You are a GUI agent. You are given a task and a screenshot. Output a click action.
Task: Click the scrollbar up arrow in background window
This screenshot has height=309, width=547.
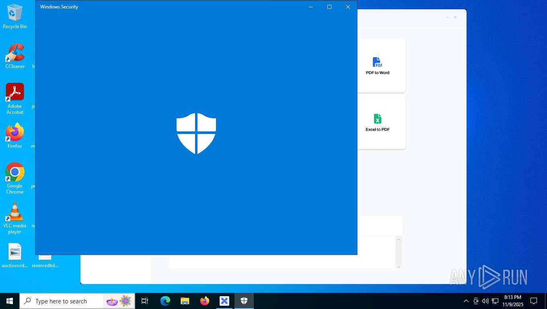click(399, 239)
